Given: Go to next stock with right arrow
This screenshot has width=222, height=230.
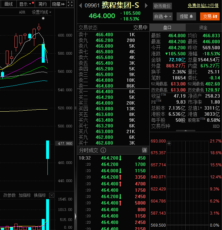Looking at the screenshot, I should 146,6.
